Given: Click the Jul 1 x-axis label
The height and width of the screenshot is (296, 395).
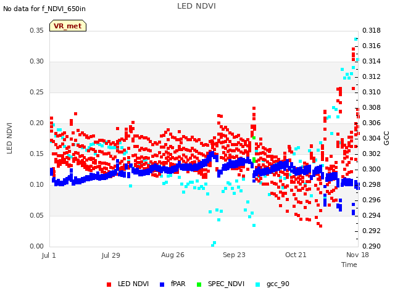Looking at the screenshot, I should tap(49, 255).
